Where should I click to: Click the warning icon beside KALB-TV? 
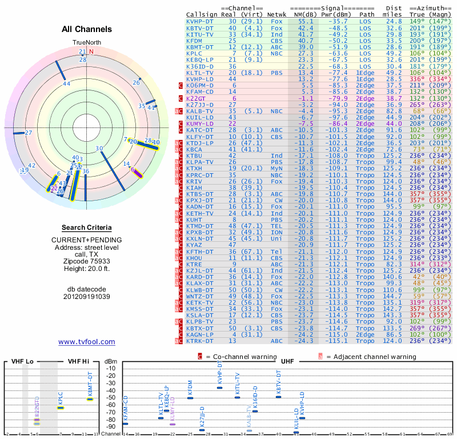click(x=179, y=111)
